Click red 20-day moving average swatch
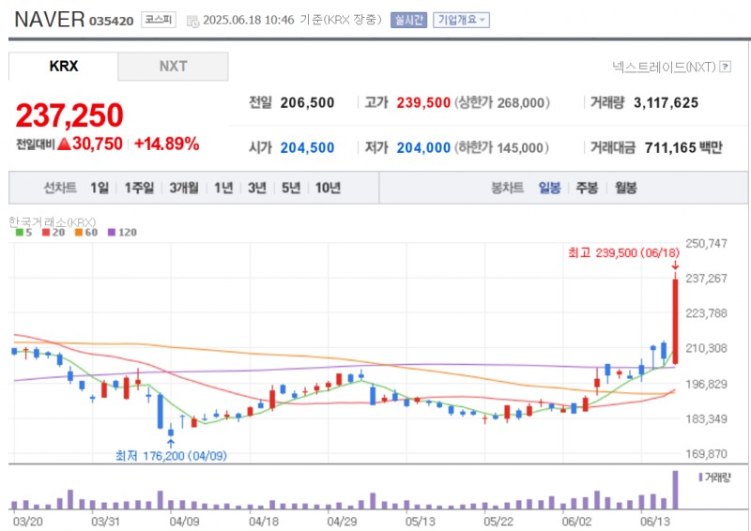The width and height of the screenshot is (751, 531). 46,233
